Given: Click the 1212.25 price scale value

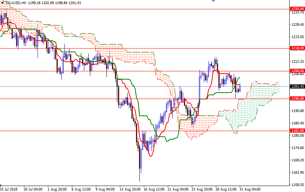Looking at the screenshot, I should [297, 62].
